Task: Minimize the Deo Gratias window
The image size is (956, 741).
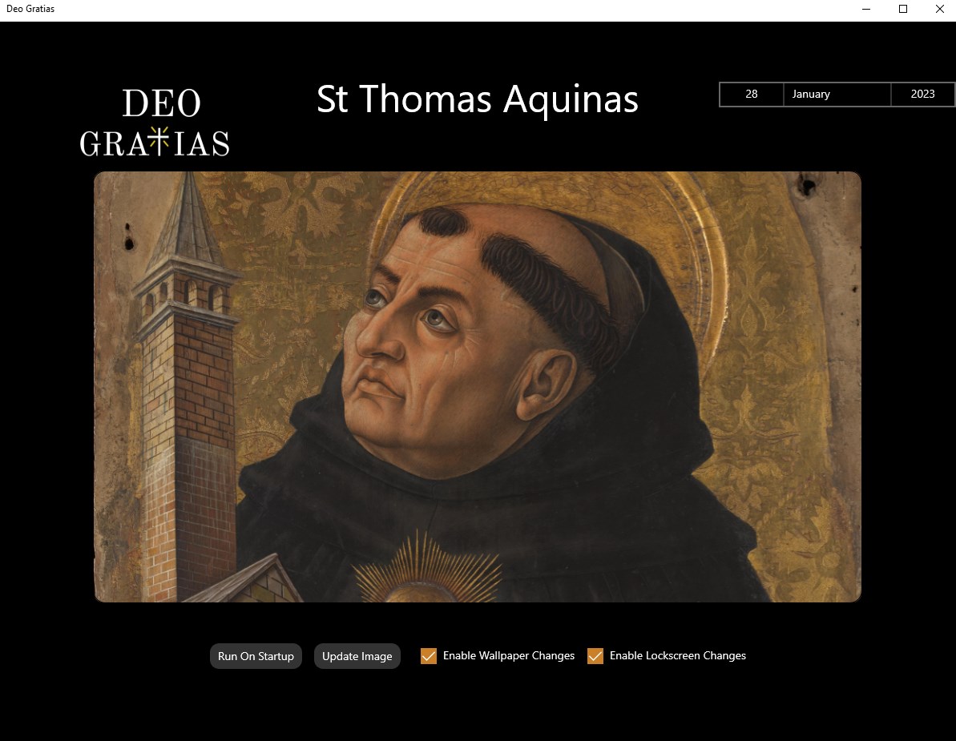Action: click(x=865, y=9)
